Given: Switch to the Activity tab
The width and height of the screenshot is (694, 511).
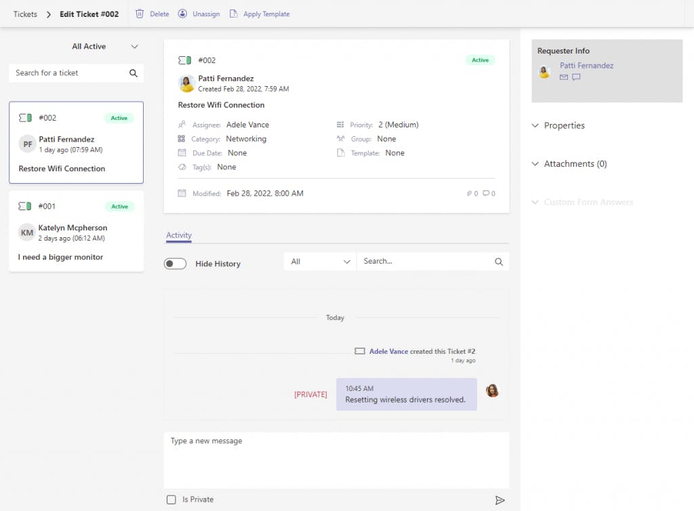Looking at the screenshot, I should (x=179, y=235).
